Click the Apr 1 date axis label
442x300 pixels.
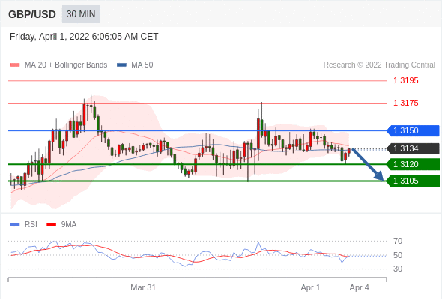pos(310,287)
